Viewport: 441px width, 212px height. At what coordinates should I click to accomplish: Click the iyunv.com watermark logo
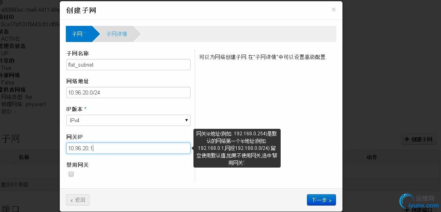pos(419,202)
